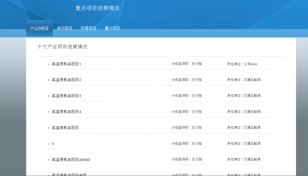The height and width of the screenshot is (176, 308).
Task: Click 分包县领导 in 高温煤焦油项目4 row
Action: (187, 112)
